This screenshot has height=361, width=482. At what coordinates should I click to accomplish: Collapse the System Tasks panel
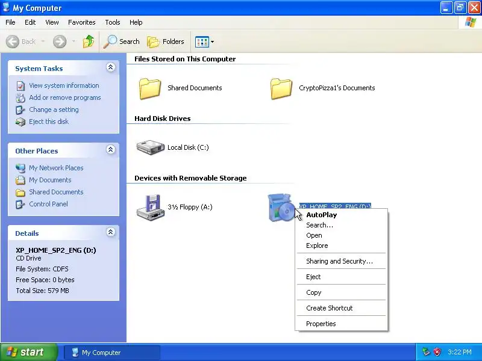tap(111, 67)
